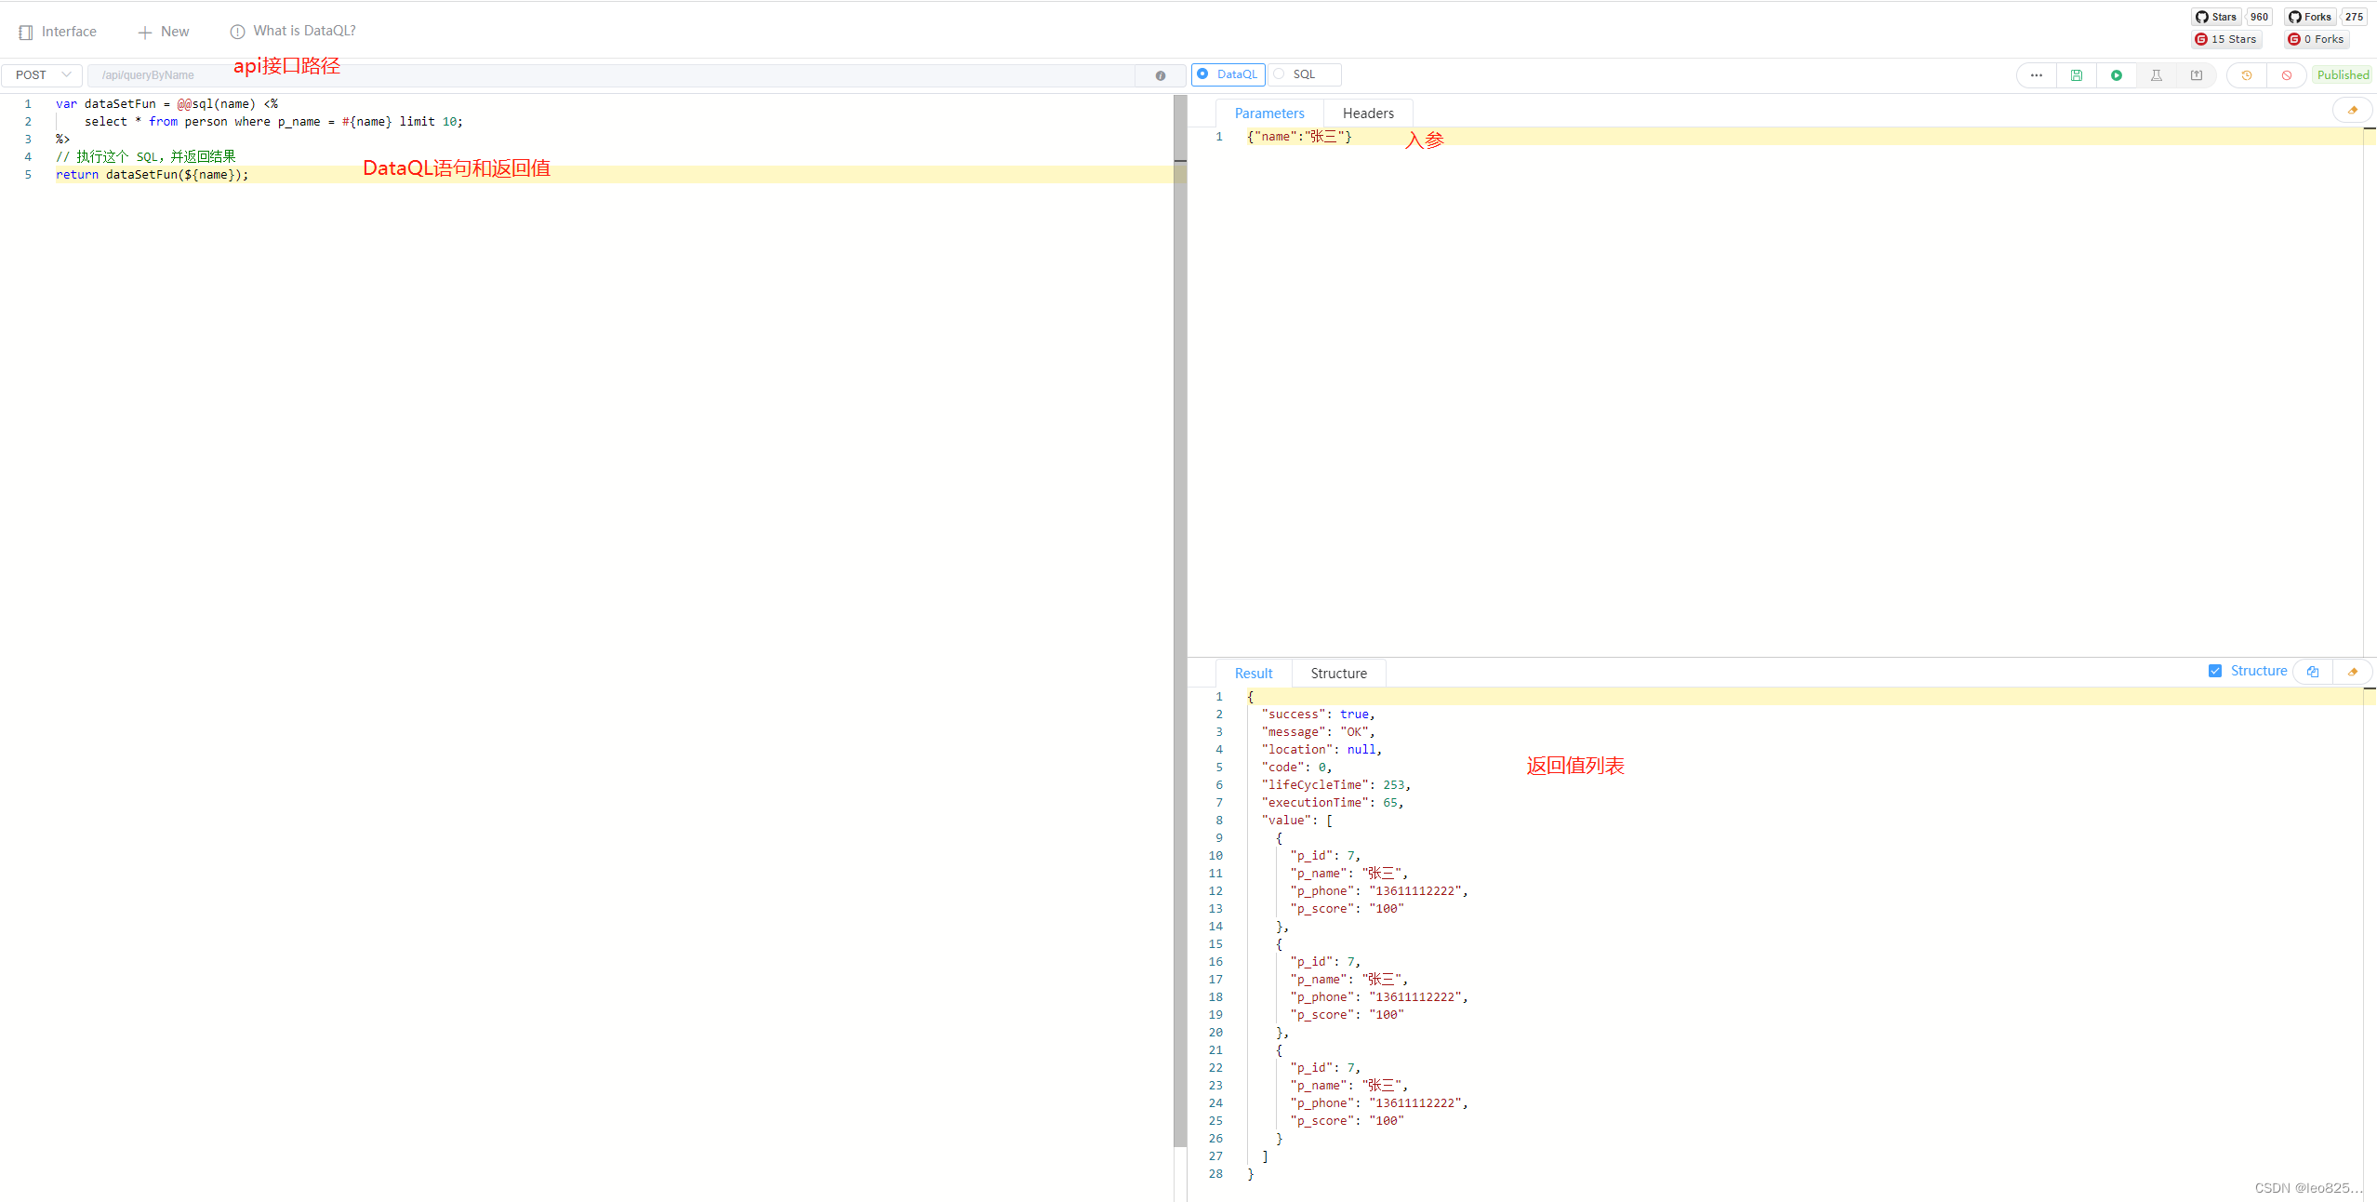Click the select SQL line in editor
2377x1202 pixels.
tap(273, 122)
